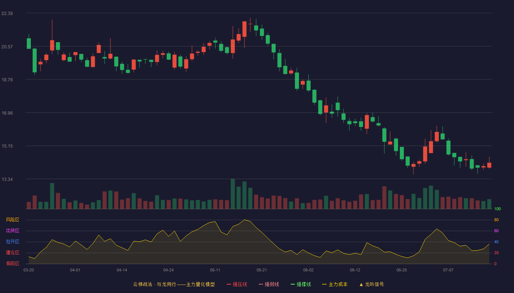Toggle the 强弱线 legend series
This screenshot has height=293, width=514.
269,284
